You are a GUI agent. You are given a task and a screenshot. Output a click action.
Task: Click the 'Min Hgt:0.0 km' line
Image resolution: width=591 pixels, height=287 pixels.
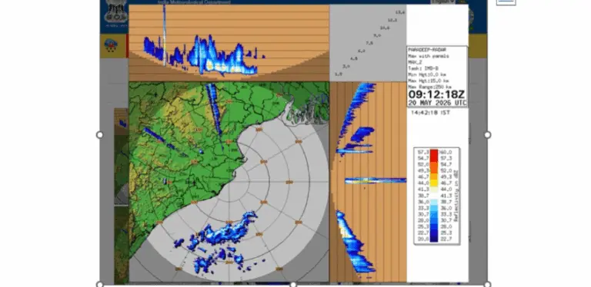(x=427, y=74)
